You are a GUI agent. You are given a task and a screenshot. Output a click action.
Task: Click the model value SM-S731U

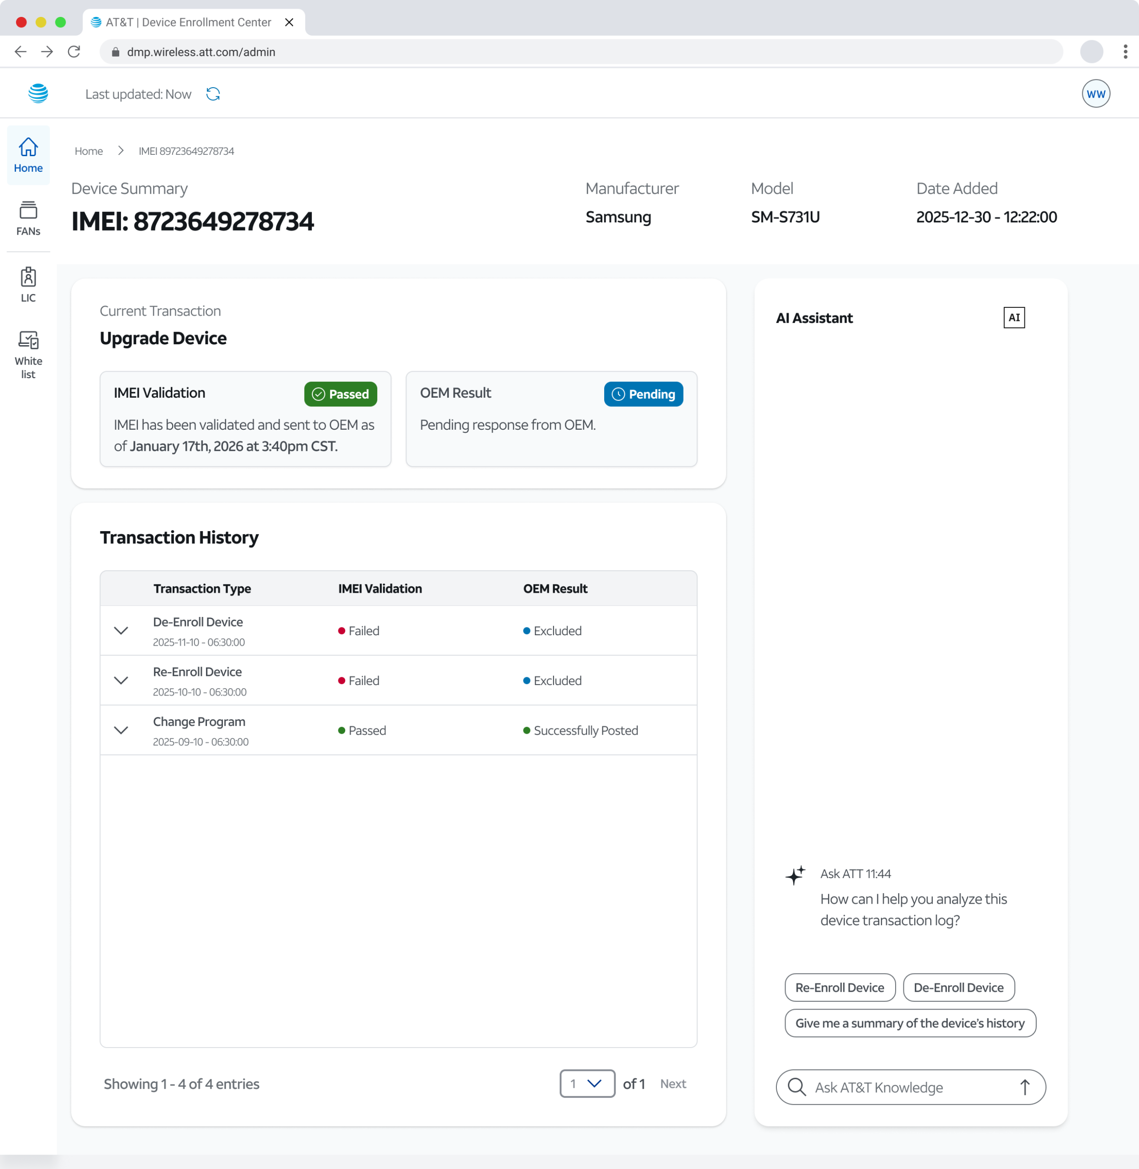[x=785, y=216]
